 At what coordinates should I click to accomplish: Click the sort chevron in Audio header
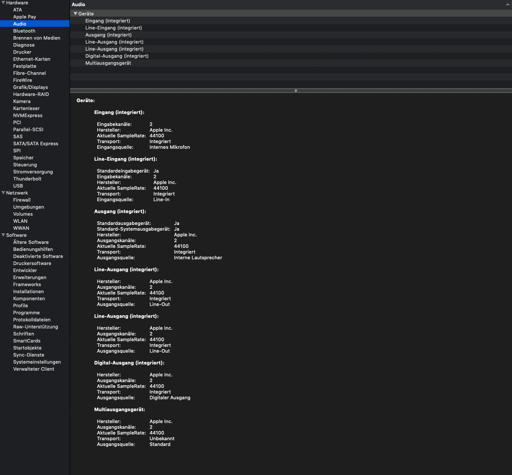(508, 4)
